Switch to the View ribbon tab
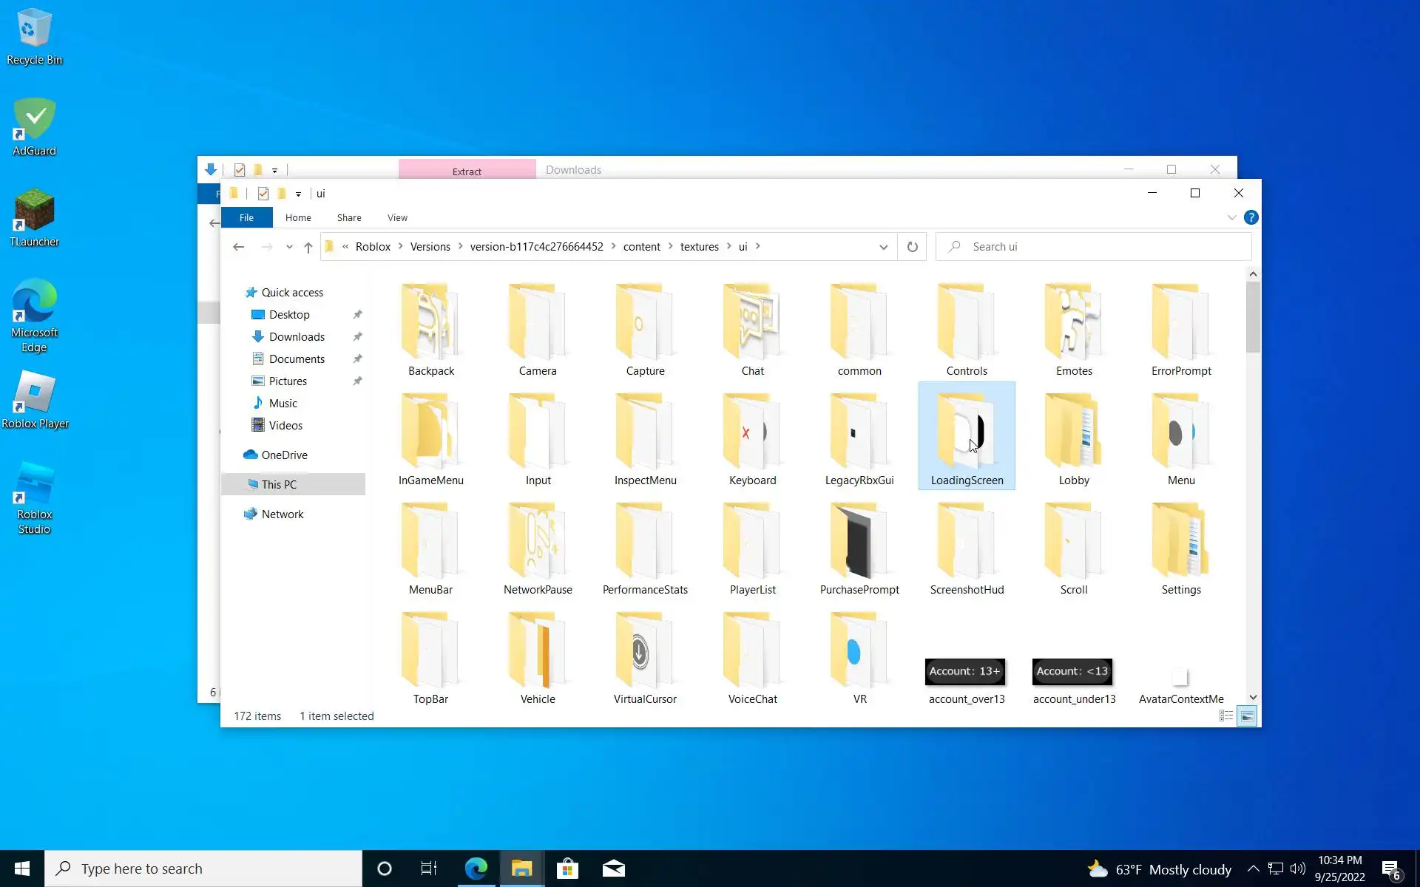 397,217
